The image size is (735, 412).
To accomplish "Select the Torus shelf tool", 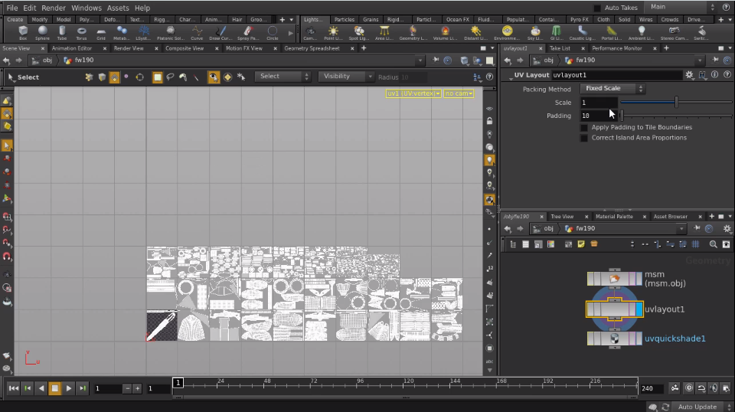I will [x=82, y=33].
